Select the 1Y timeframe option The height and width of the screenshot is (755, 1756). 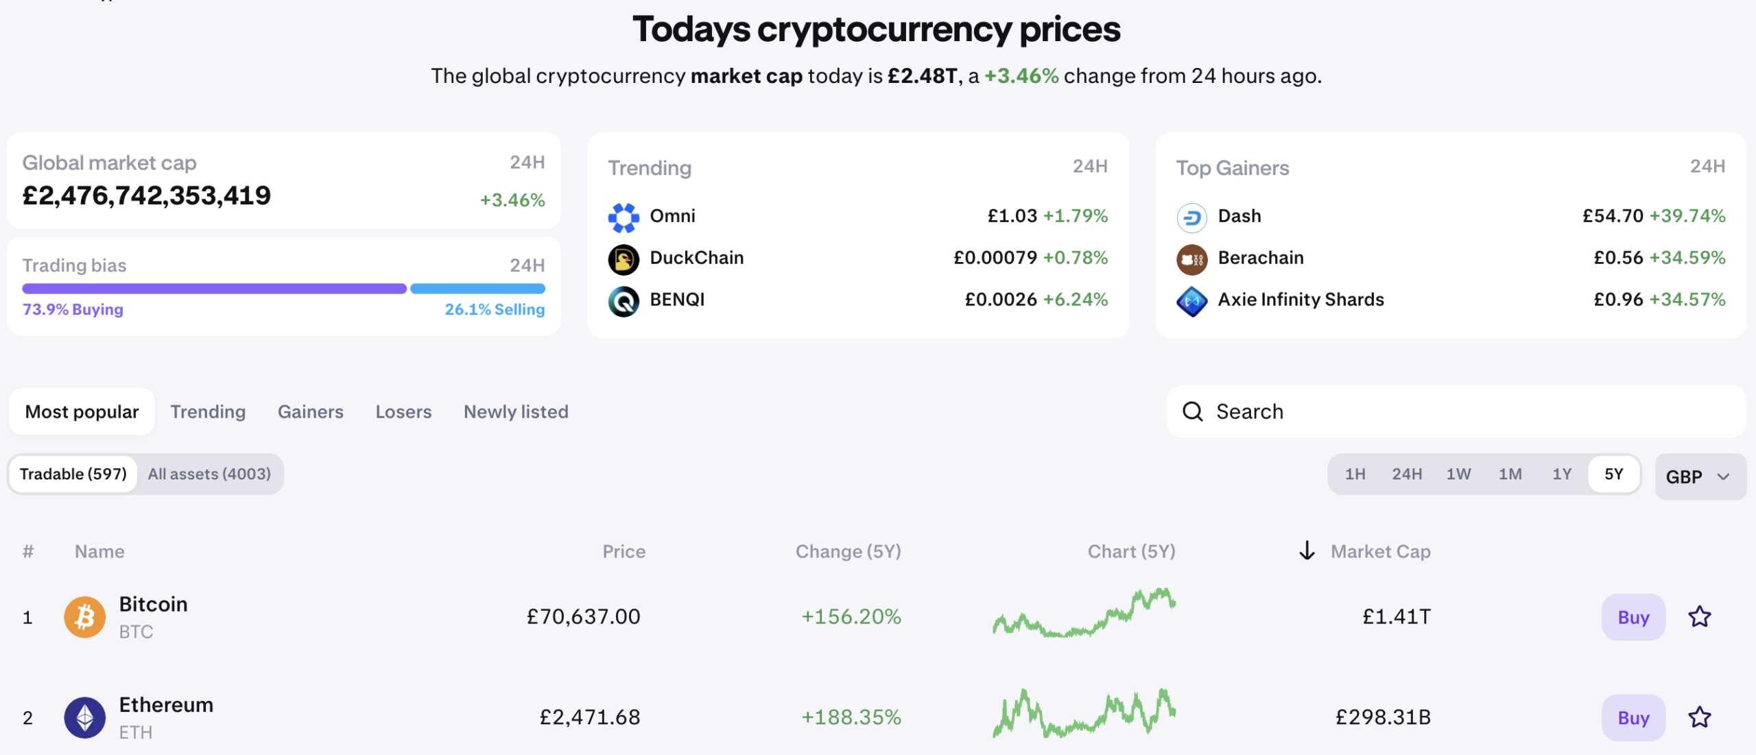coord(1562,473)
